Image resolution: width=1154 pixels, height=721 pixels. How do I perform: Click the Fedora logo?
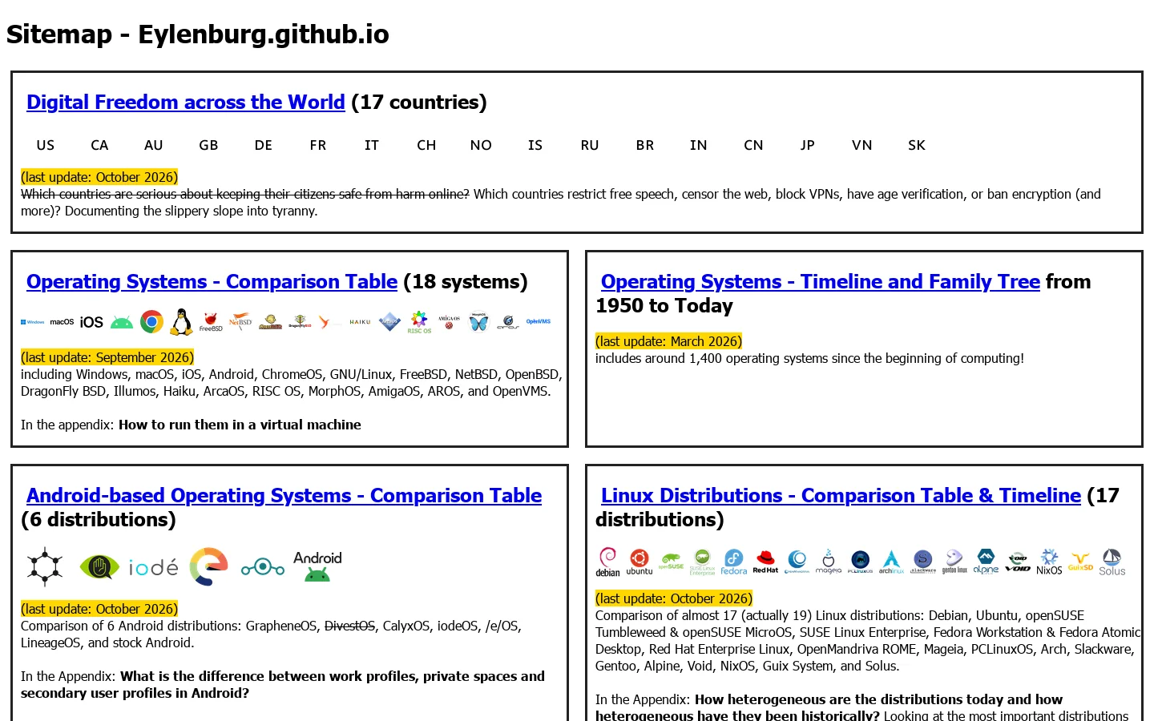pos(734,562)
